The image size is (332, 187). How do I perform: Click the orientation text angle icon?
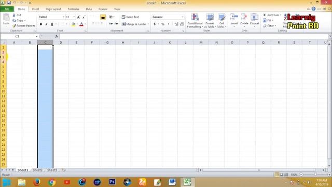pos(110,17)
